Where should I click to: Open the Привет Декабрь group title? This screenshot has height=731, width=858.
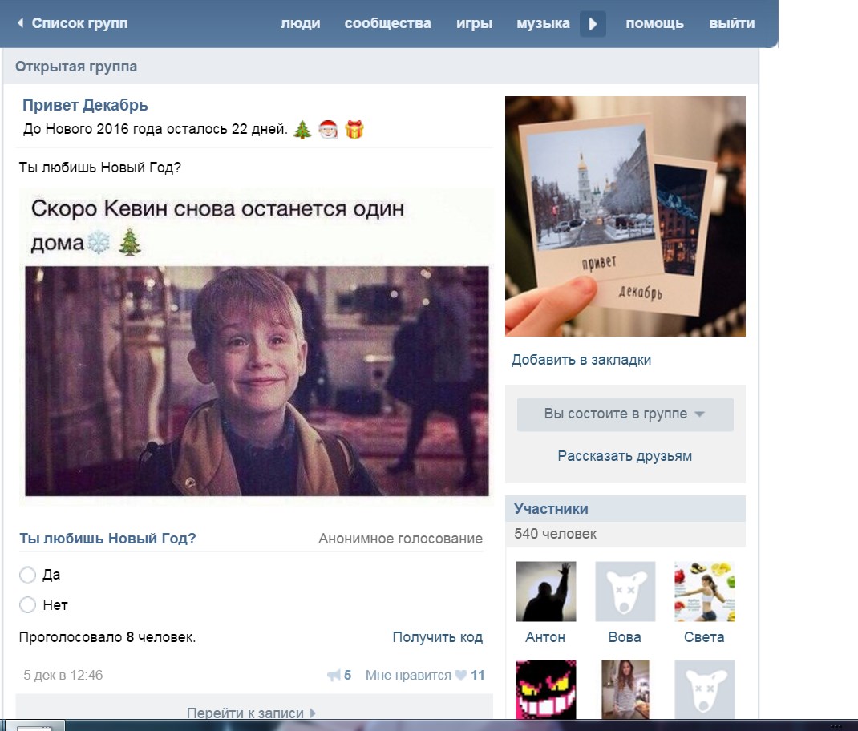tap(85, 105)
